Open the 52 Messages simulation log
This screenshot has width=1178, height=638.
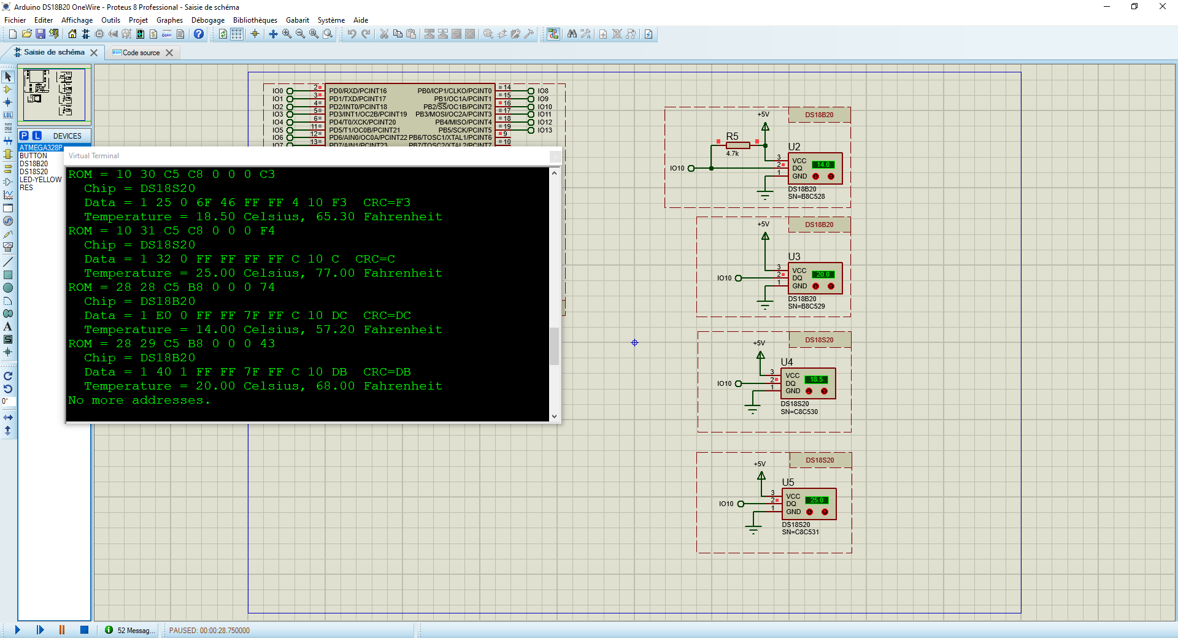[x=129, y=630]
